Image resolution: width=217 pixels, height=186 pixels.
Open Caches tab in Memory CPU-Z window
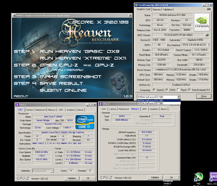click(113, 109)
